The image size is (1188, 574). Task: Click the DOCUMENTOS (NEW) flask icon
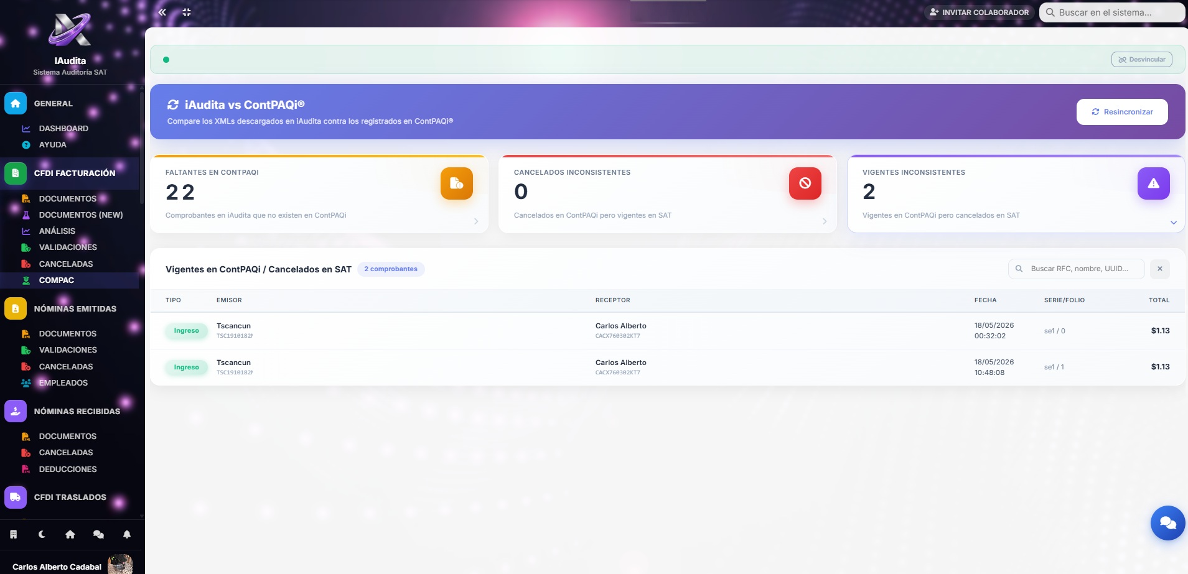pos(26,215)
